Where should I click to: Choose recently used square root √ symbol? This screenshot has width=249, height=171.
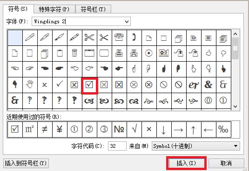click(134, 129)
